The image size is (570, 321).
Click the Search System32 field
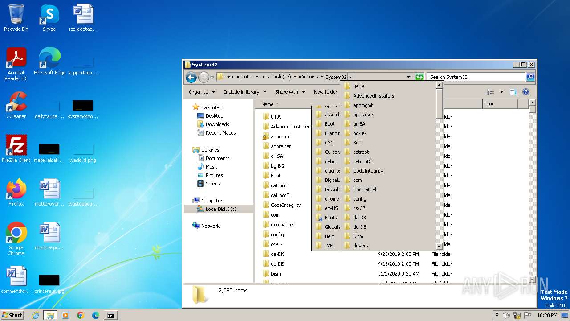coord(476,77)
